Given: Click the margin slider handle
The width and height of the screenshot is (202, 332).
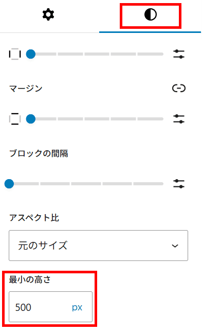Looking at the screenshot, I should point(31,119).
